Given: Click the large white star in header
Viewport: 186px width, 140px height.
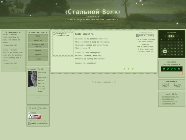Looking at the screenshot, I should pyautogui.click(x=177, y=24).
